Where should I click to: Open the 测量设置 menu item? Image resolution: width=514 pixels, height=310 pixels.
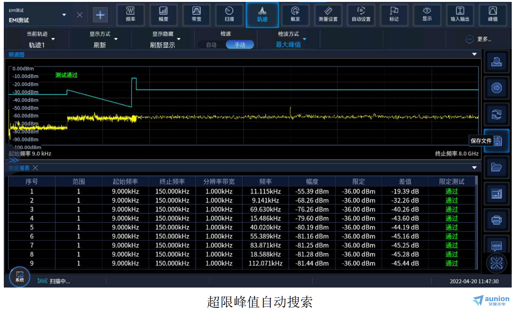328,15
